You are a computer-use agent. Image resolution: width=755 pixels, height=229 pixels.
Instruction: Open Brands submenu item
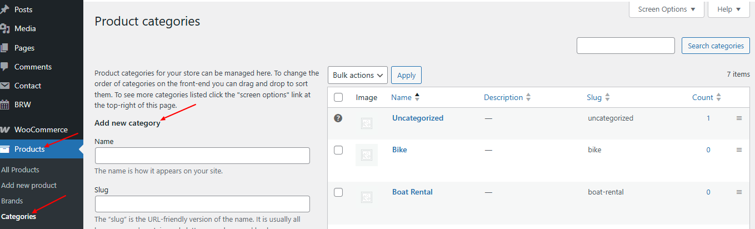tap(12, 201)
